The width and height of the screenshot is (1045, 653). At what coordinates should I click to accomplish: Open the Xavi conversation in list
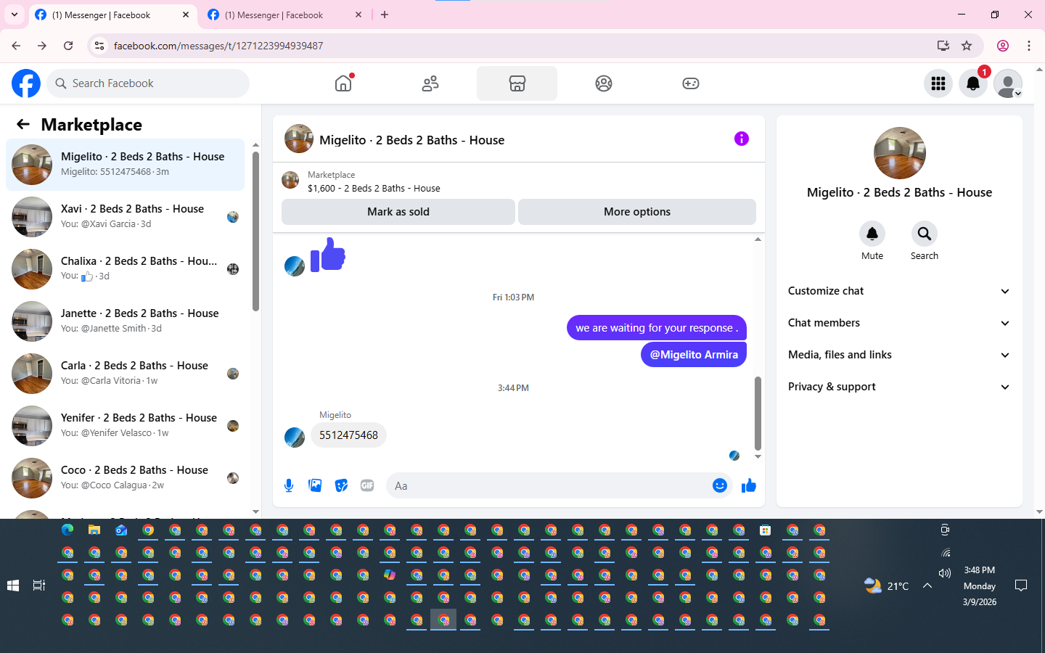(x=125, y=217)
